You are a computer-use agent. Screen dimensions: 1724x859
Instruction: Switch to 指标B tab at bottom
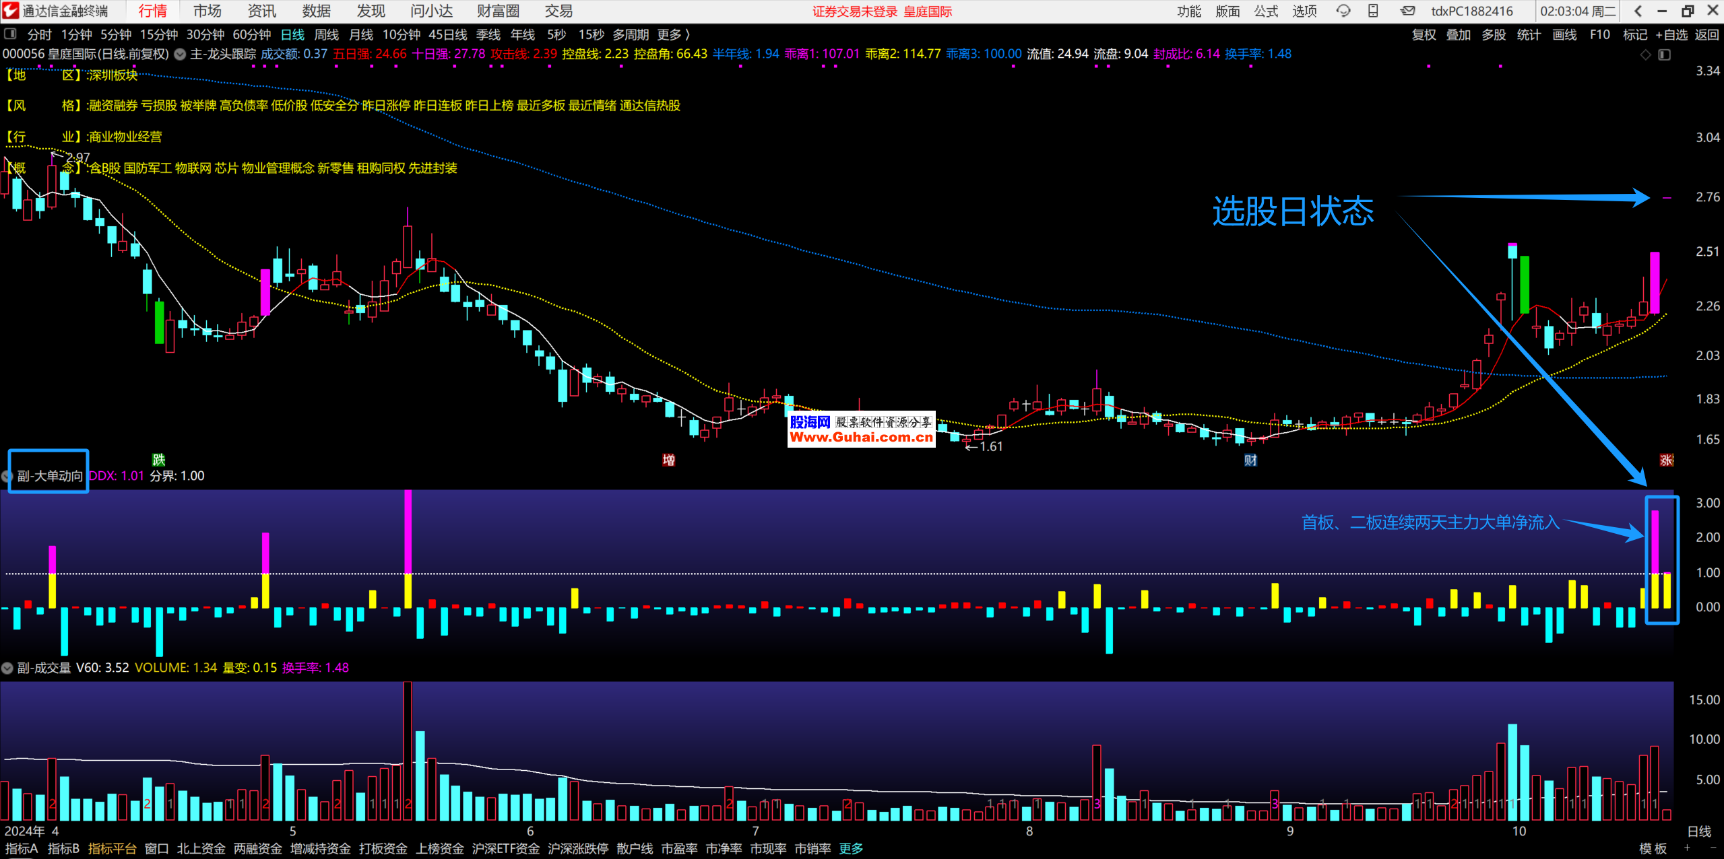(x=63, y=848)
